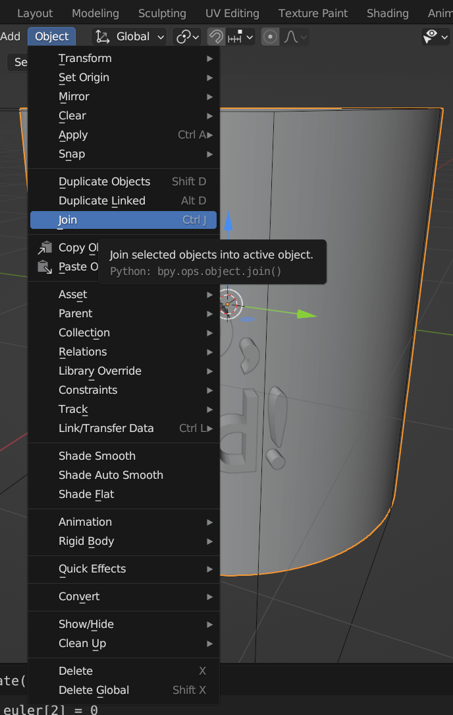453x715 pixels.
Task: Click the Object menu button
Action: coord(51,36)
